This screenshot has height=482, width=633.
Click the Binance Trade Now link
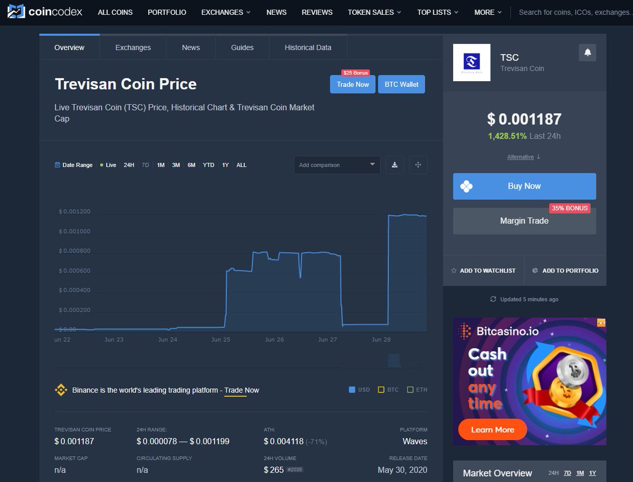click(242, 390)
